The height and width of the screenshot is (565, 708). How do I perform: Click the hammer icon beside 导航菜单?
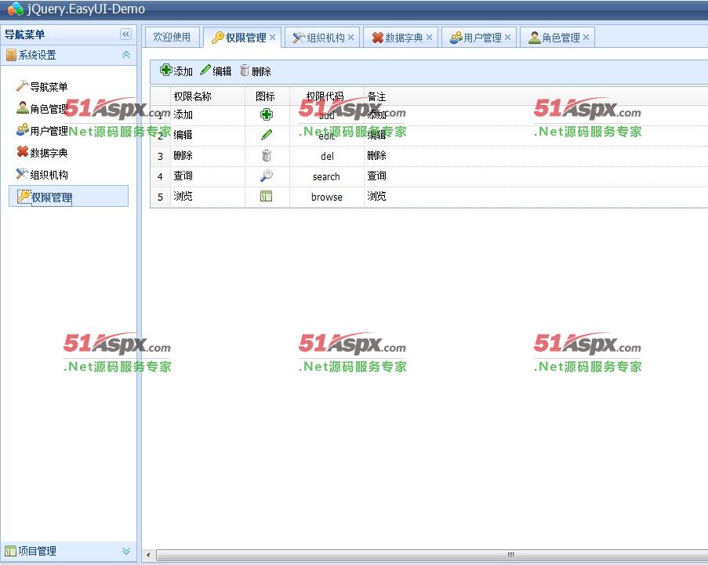pyautogui.click(x=22, y=85)
